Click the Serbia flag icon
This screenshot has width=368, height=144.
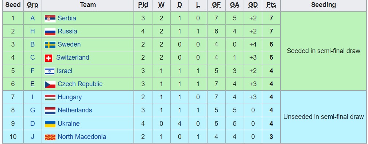tap(50, 18)
